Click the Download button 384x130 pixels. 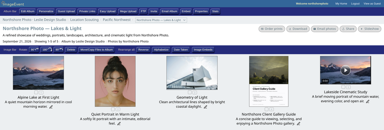coord(298,29)
